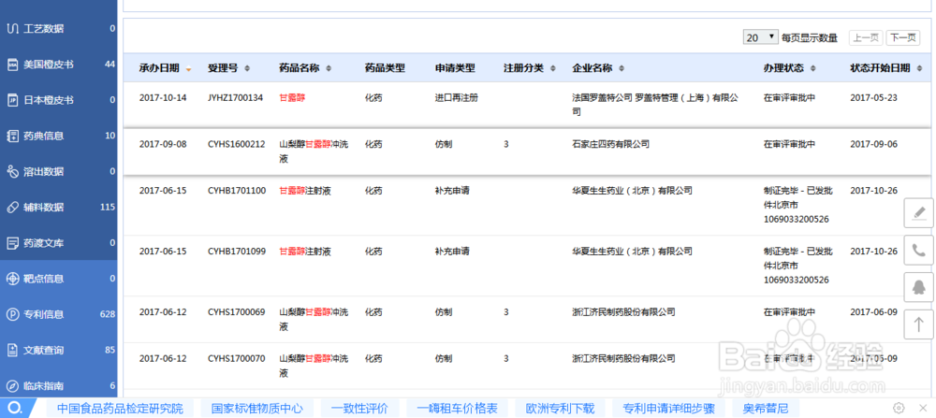936x418 pixels.
Task: Click the 药渡文库 sidebar icon
Action: tap(12, 243)
